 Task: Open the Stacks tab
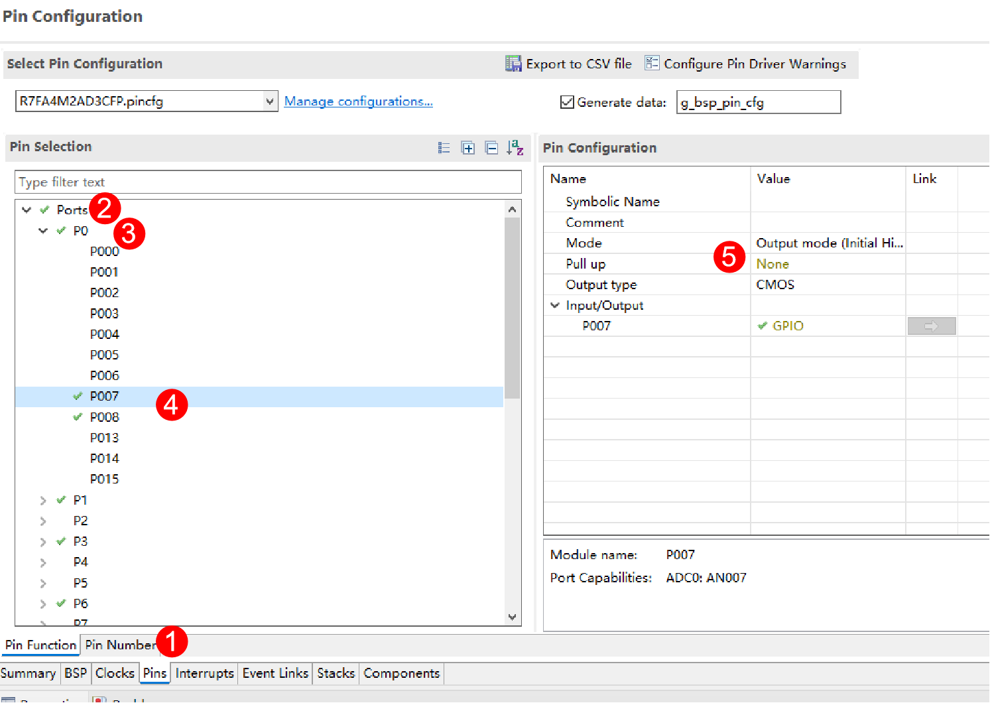point(336,673)
